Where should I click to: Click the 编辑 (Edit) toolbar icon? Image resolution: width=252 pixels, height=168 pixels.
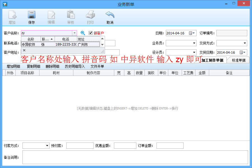coord(51,15)
